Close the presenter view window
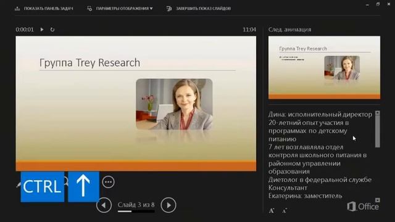 coord(389,4)
